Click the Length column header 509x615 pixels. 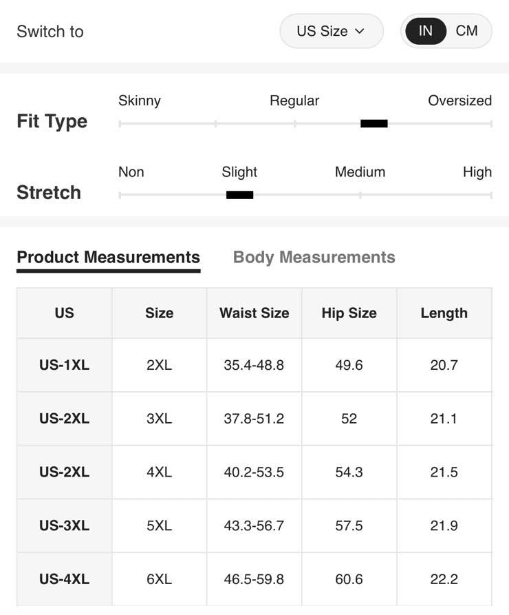click(x=444, y=313)
